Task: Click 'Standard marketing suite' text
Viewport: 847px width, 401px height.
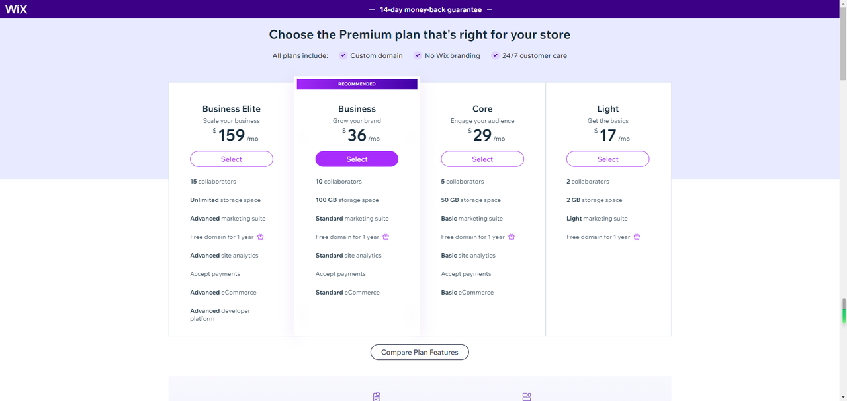Action: [x=352, y=219]
